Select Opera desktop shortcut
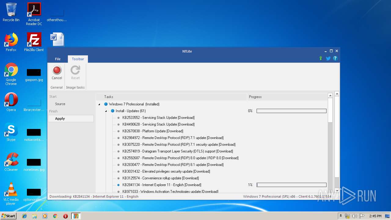391x220 pixels. coord(11,102)
